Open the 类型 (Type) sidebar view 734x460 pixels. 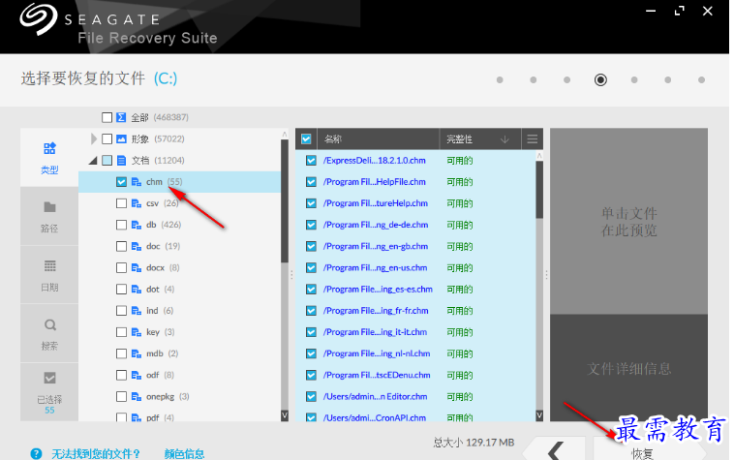49,158
